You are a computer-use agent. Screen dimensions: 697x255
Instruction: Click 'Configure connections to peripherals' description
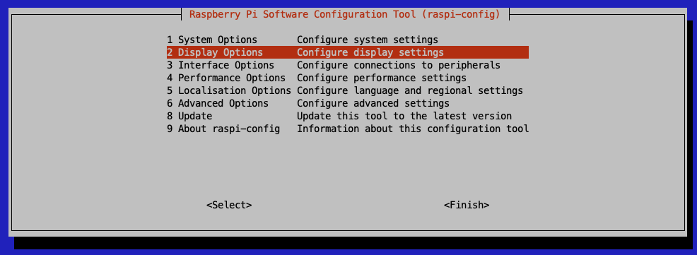coord(399,65)
